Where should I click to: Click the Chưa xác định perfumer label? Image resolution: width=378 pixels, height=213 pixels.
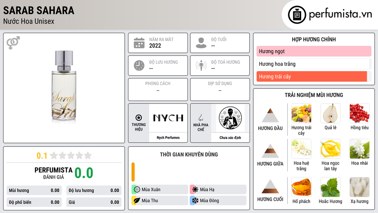(x=230, y=138)
